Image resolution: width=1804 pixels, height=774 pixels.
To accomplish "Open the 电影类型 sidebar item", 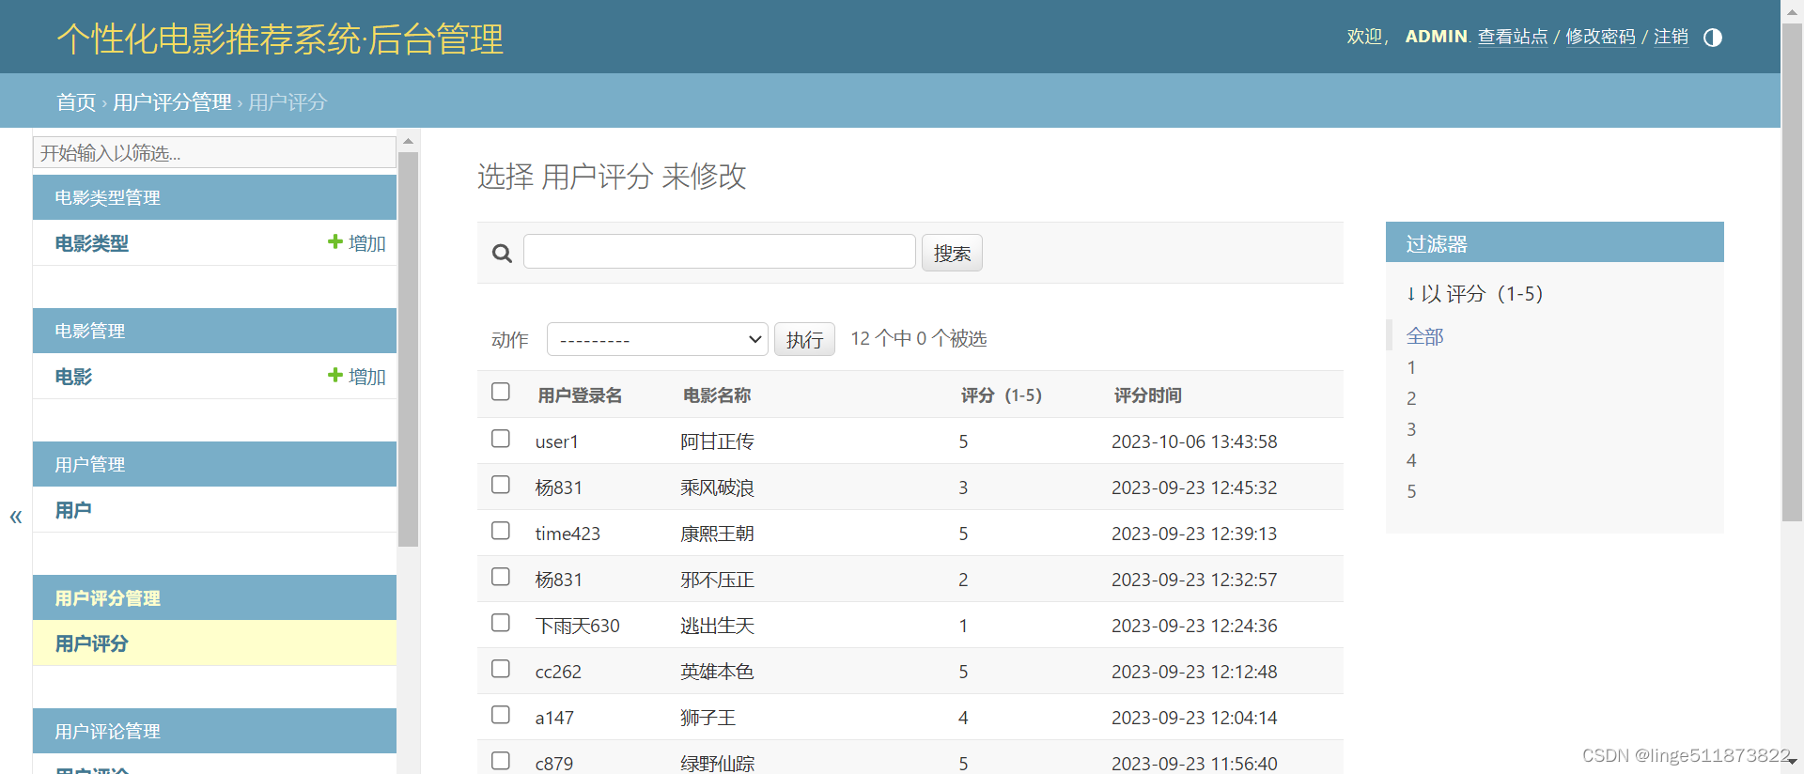I will pos(92,243).
